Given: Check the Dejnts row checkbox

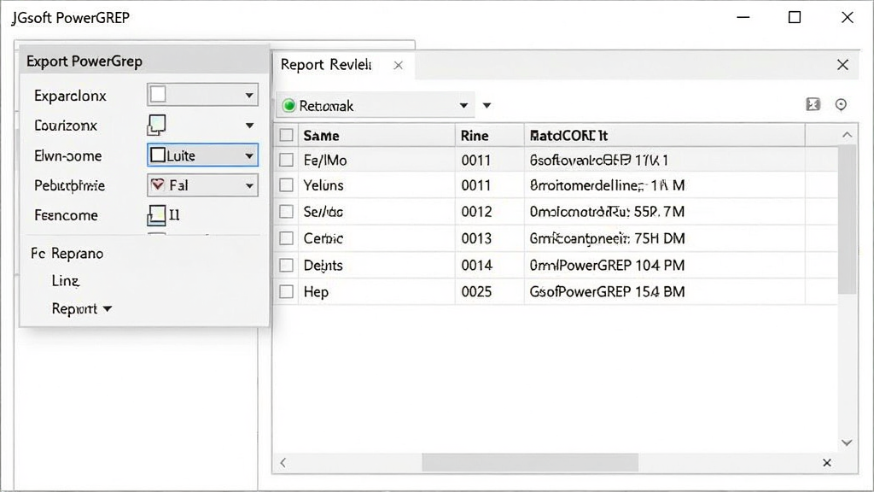Looking at the screenshot, I should tap(287, 265).
